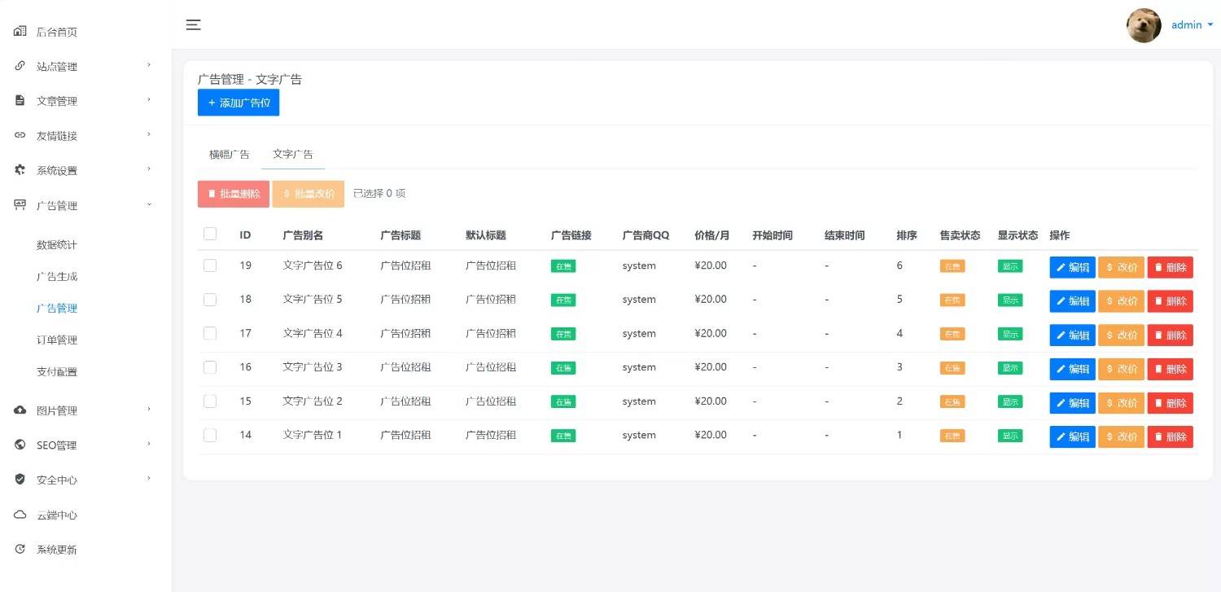1221x592 pixels.
Task: Collapse the 广告管理 submenu chevron
Action: (149, 204)
